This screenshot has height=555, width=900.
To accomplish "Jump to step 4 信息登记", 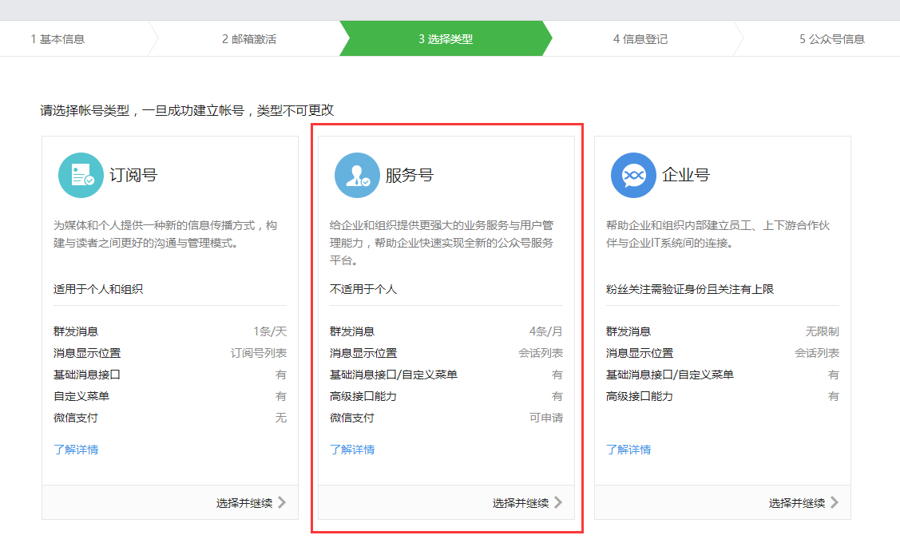I will pyautogui.click(x=640, y=39).
